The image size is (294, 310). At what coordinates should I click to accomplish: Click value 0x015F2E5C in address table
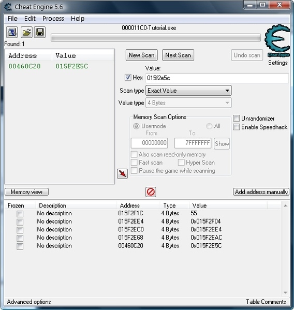pos(206,246)
